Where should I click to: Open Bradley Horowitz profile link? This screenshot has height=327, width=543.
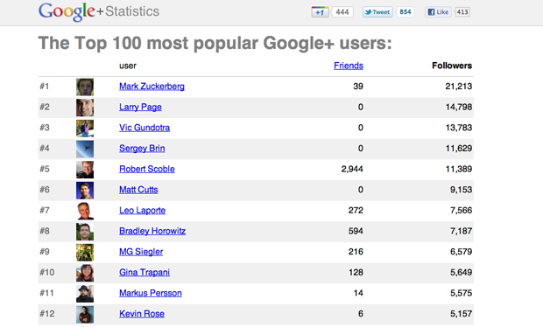point(152,231)
